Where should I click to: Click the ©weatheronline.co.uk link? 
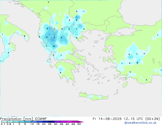coord(141,123)
